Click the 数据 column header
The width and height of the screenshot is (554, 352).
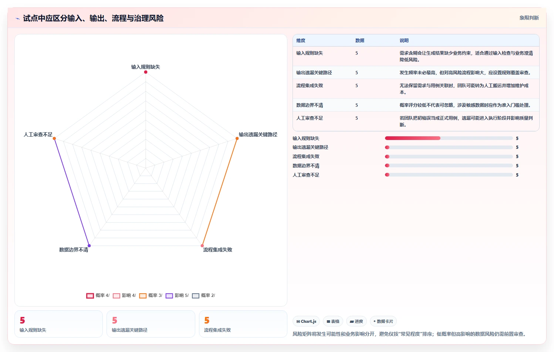360,41
